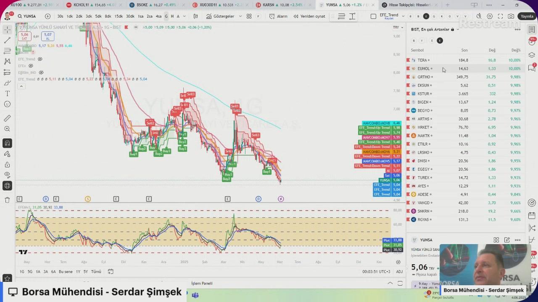538x302 pixels.
Task: Take a chart snapshot with camera icon
Action: (511, 16)
